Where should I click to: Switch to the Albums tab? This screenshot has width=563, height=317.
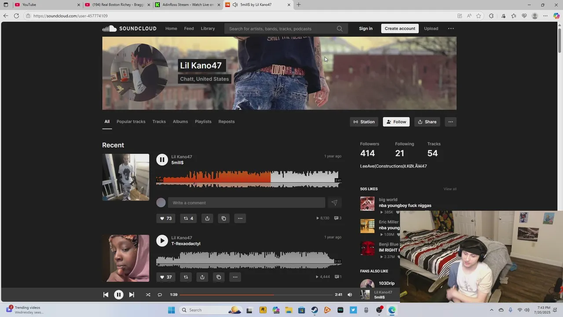click(180, 122)
